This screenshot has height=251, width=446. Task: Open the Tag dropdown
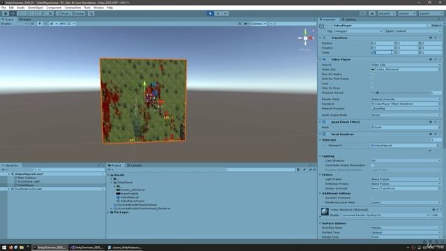[x=357, y=31]
